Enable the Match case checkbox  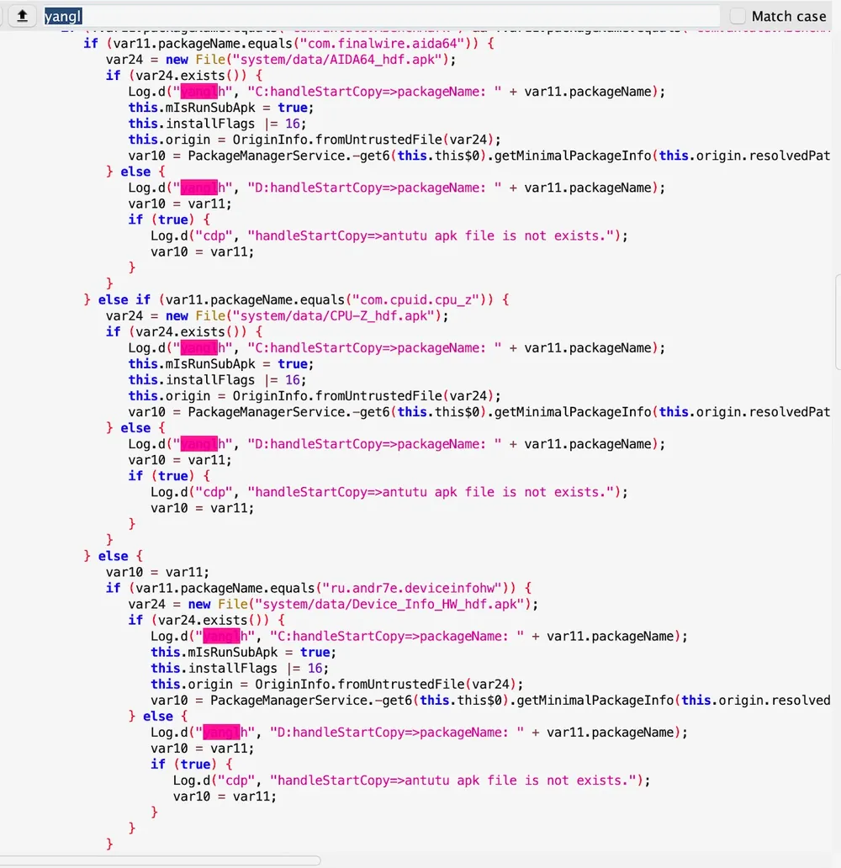point(738,16)
